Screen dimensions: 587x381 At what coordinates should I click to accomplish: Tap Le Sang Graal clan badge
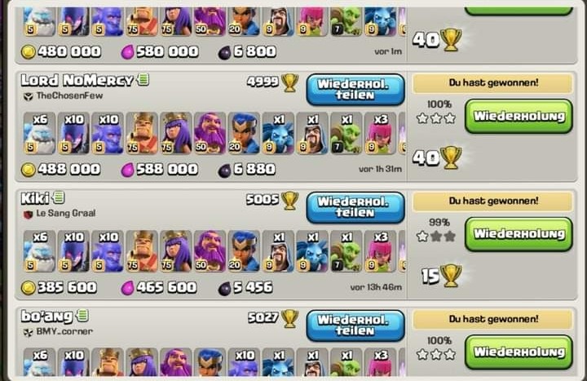(x=28, y=214)
